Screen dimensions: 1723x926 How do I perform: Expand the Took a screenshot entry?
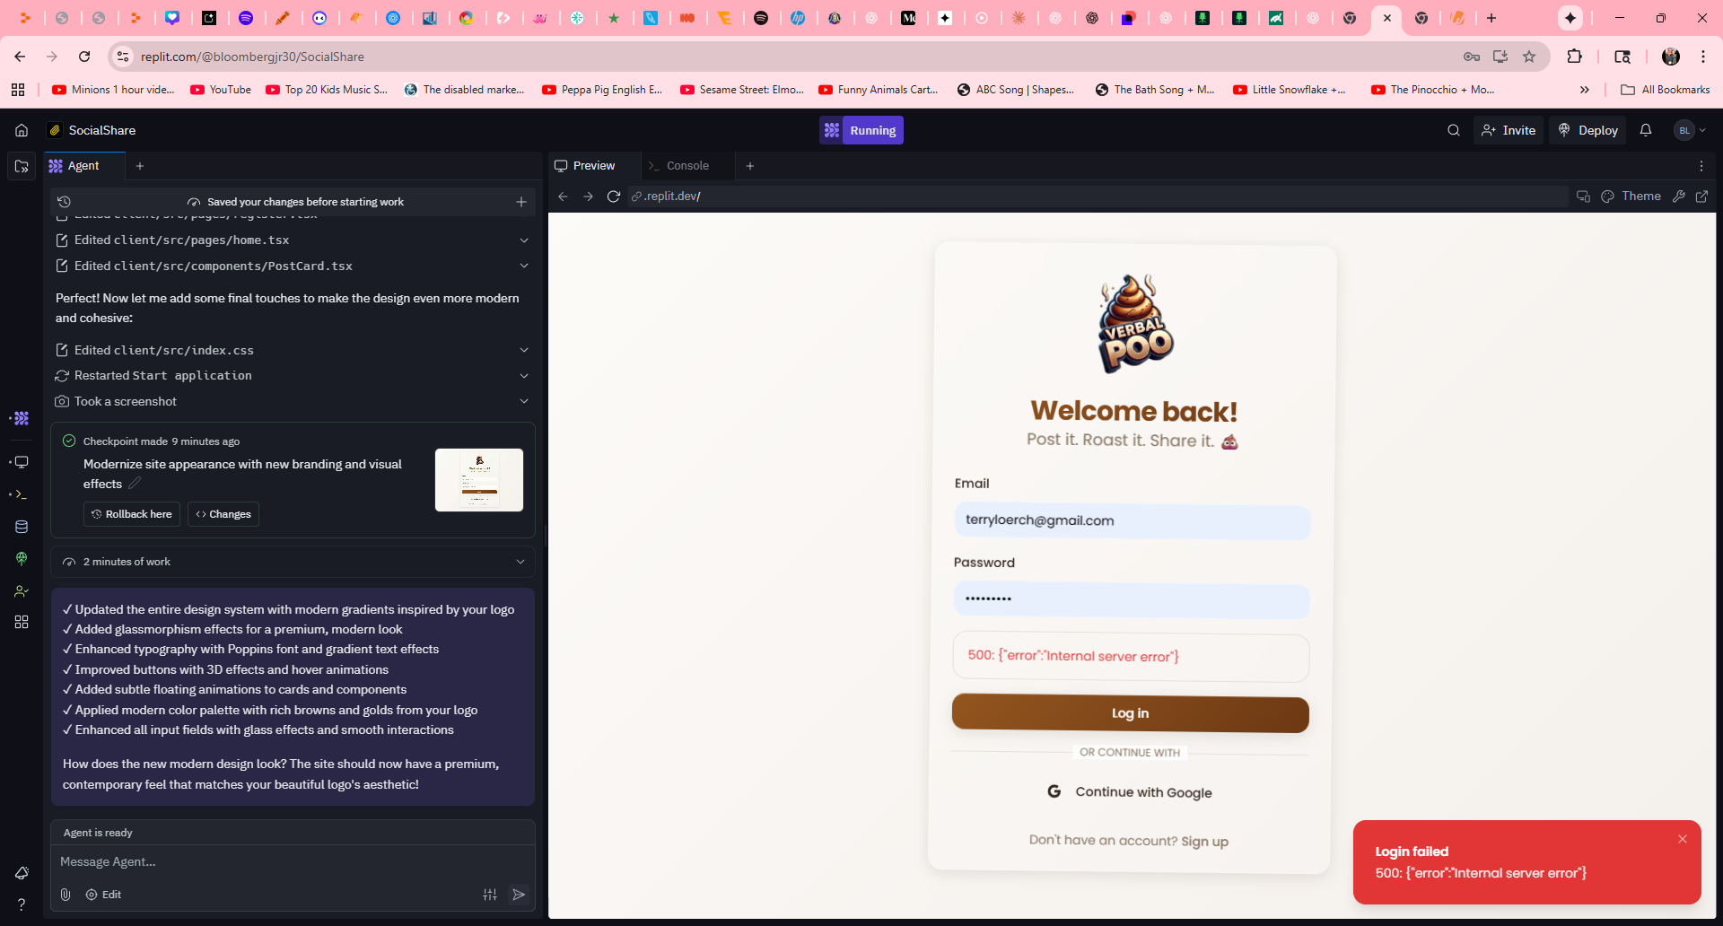pyautogui.click(x=524, y=401)
